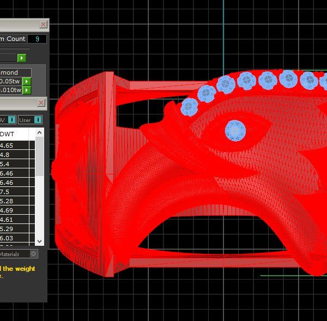Viewport: 327px width, 321px height.
Task: Click the down arrow of DWT list scrollbar
Action: coord(40,241)
